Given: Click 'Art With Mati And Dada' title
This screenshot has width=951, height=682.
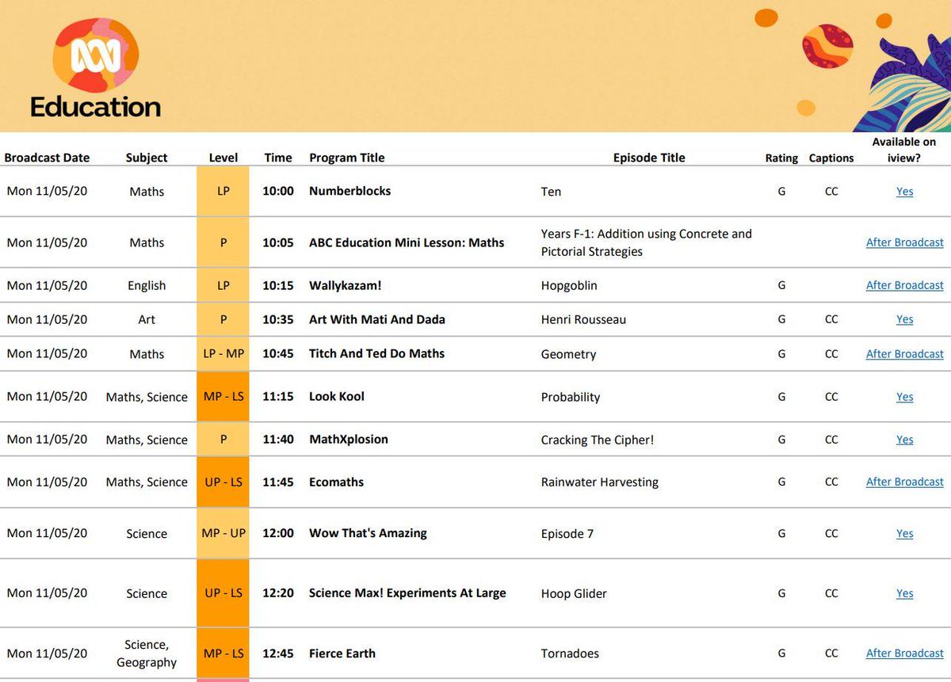Looking at the screenshot, I should 377,319.
